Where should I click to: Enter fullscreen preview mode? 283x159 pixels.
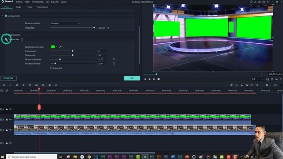coord(281,79)
